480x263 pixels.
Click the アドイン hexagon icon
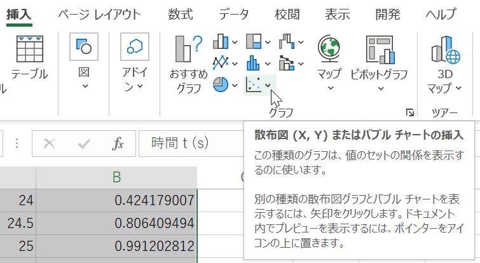135,47
